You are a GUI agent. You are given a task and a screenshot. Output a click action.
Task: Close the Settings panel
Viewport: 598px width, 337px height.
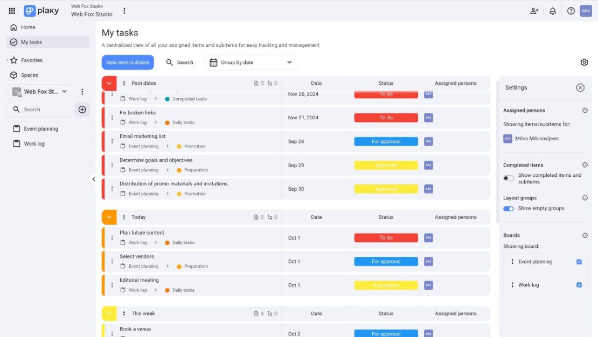pos(580,87)
